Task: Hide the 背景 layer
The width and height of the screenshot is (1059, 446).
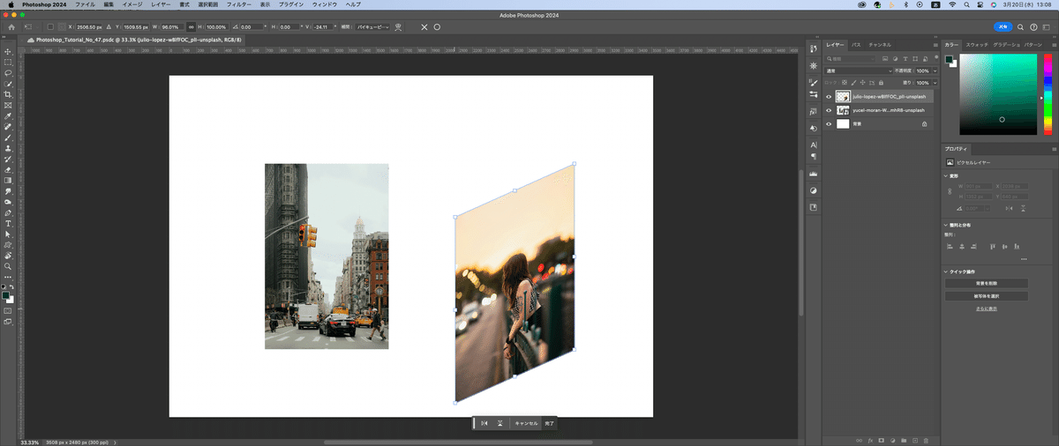Action: [x=829, y=124]
